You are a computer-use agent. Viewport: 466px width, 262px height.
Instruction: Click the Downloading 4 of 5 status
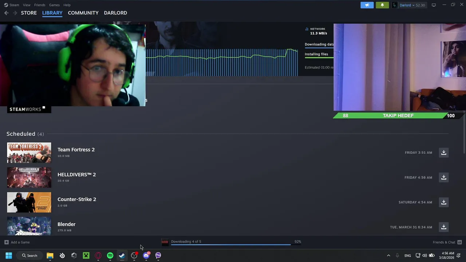(x=186, y=242)
